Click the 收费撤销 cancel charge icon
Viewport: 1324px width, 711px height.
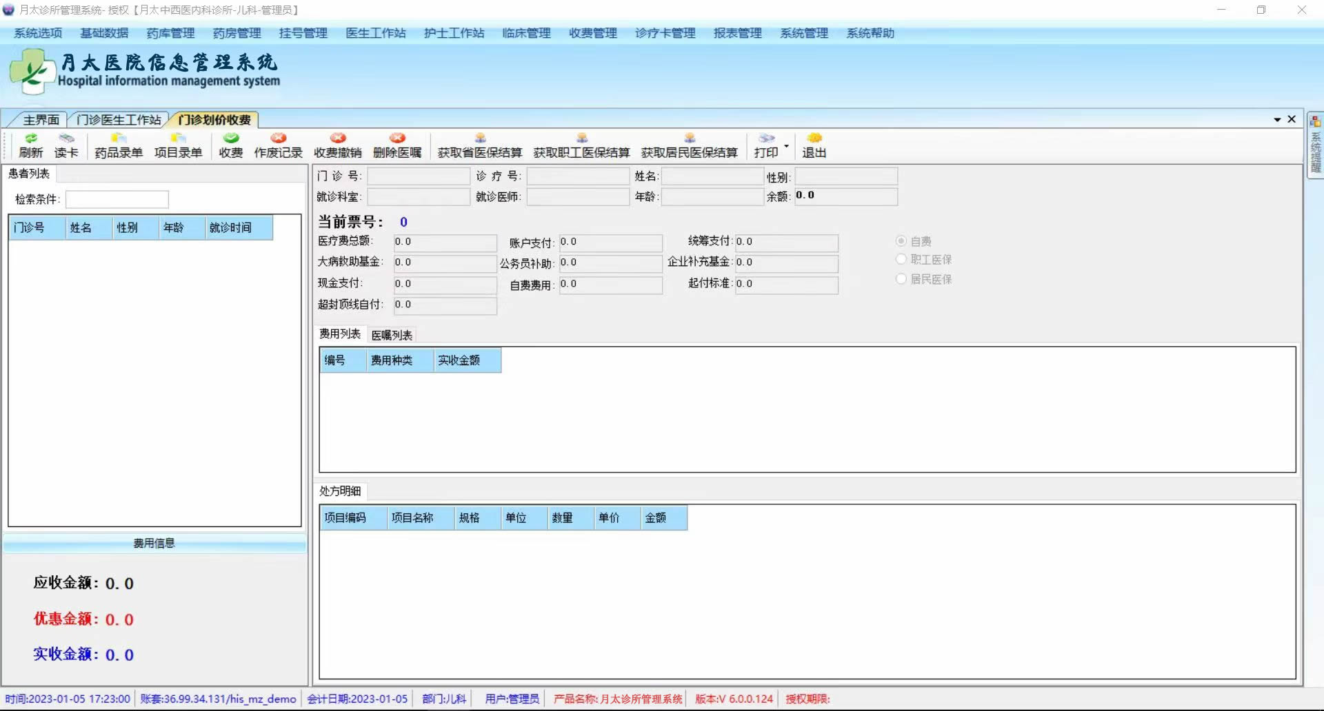pos(337,145)
